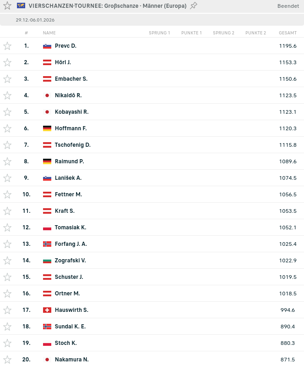Open Nikaidō R. athlete name link
The height and width of the screenshot is (366, 304).
[x=68, y=95]
